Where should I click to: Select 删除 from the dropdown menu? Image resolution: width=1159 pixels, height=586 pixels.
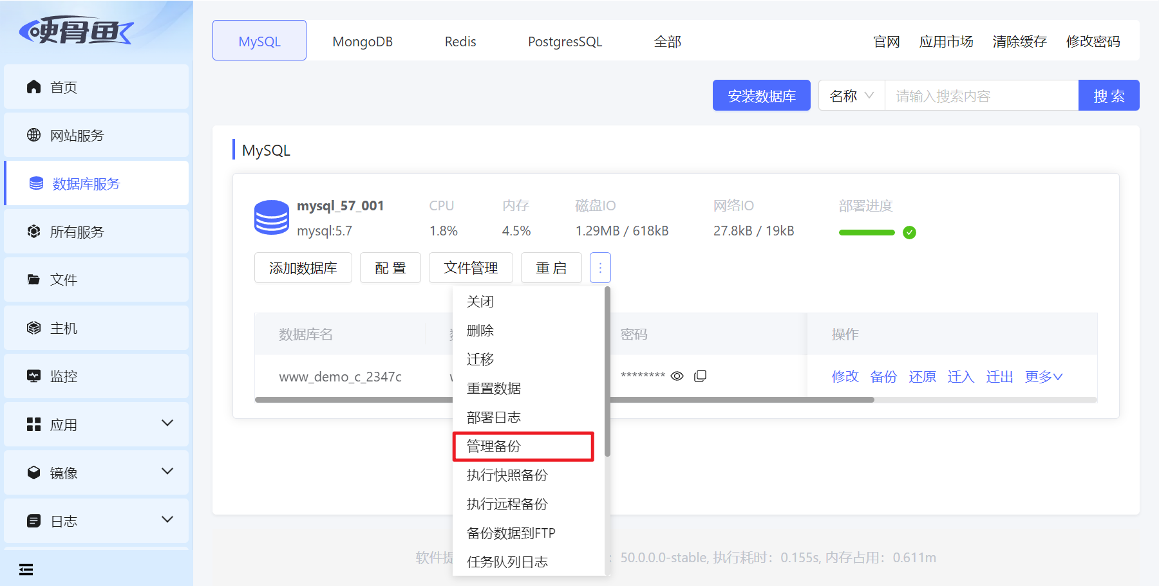[528, 331]
